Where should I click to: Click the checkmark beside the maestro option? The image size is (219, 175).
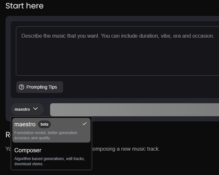pyautogui.click(x=85, y=124)
